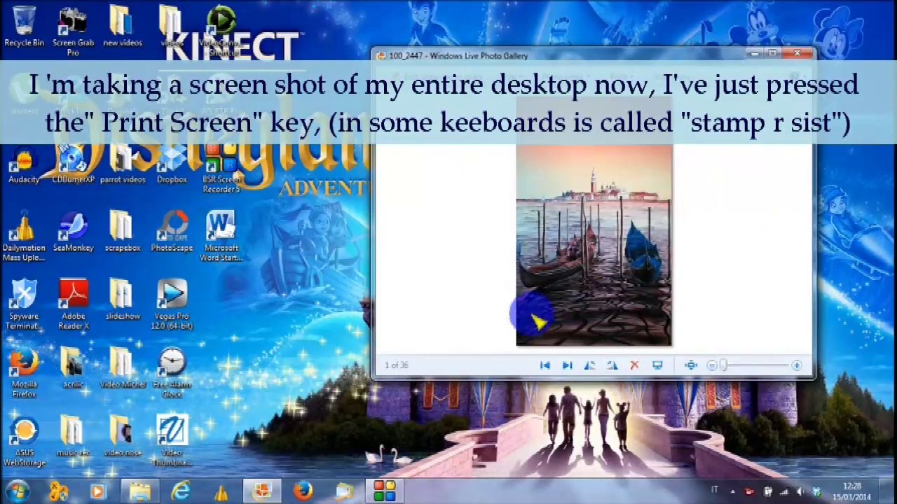Show hidden system tray icons
The image size is (897, 504).
click(732, 491)
